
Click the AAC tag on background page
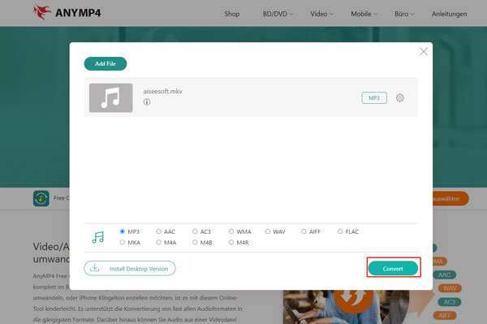[x=445, y=275]
